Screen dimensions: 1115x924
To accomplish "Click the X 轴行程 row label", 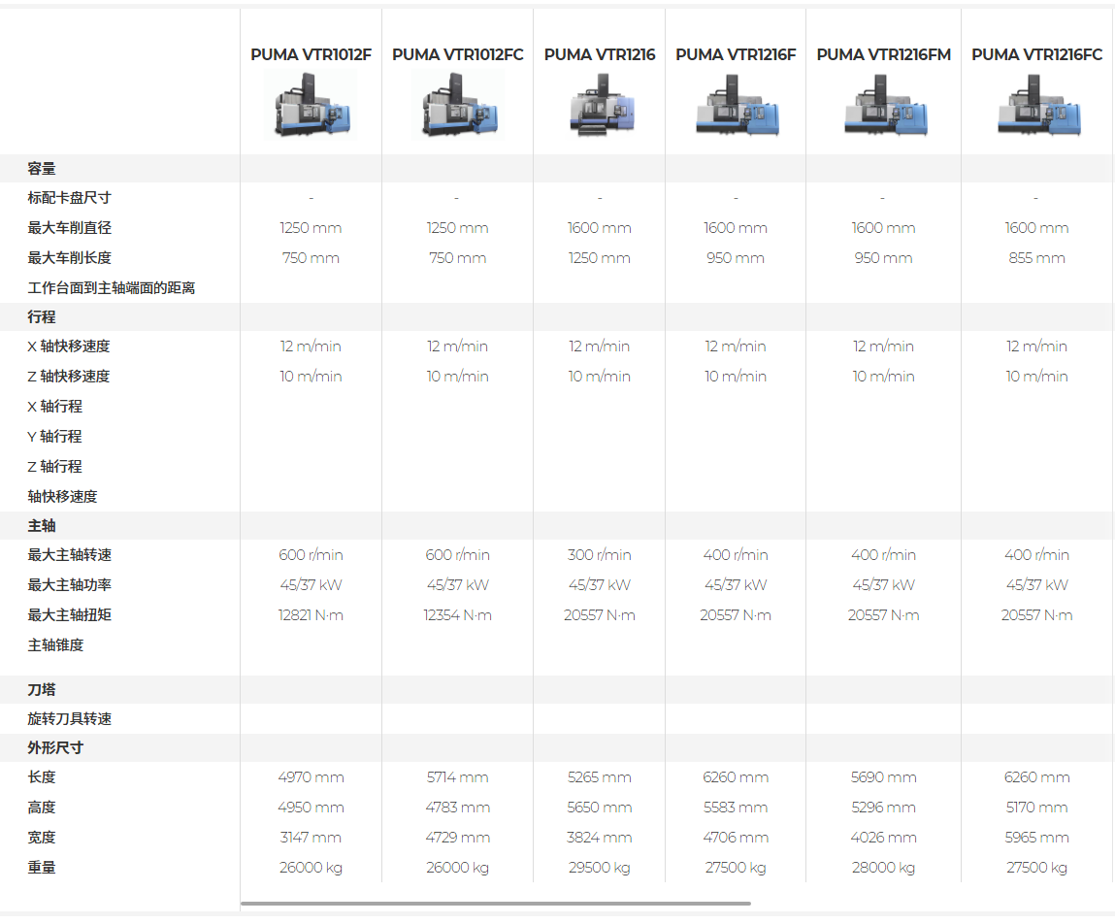I will (54, 406).
